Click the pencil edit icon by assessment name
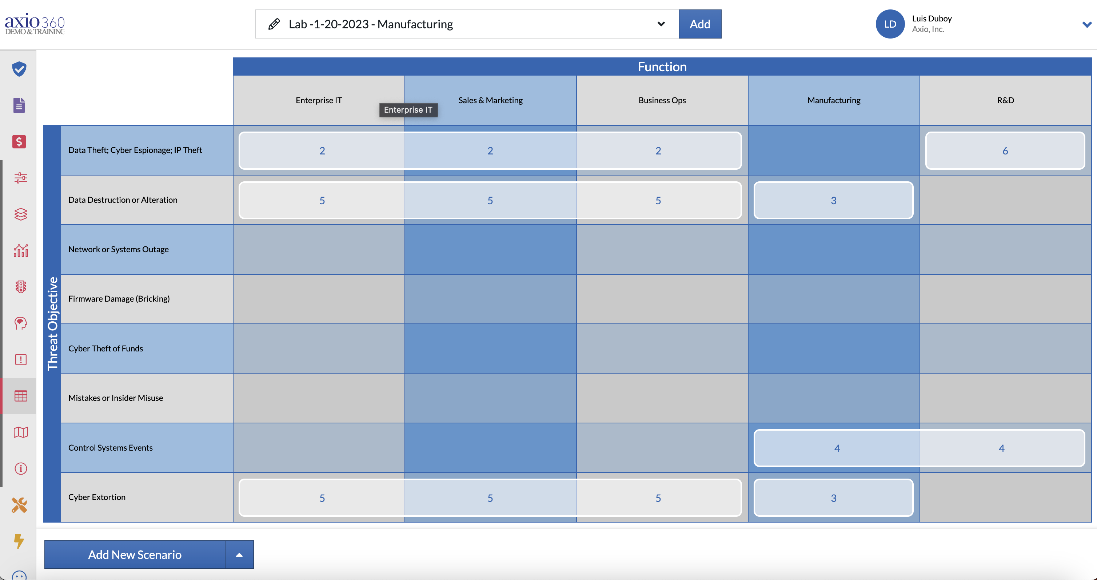This screenshot has width=1097, height=580. click(274, 24)
